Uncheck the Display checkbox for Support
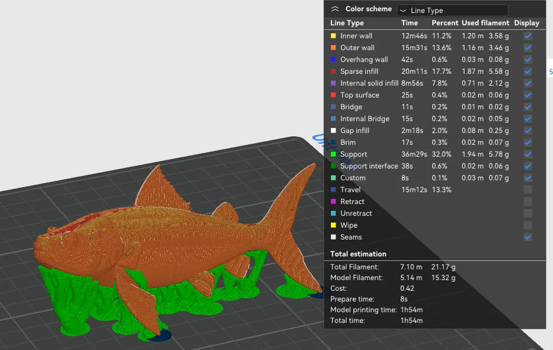 [x=527, y=154]
